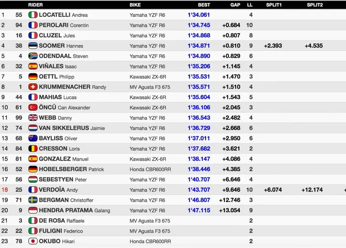The height and width of the screenshot is (248, 346).
Task: Click the UK flag next to WEBB Danny
Action: pyautogui.click(x=33, y=118)
